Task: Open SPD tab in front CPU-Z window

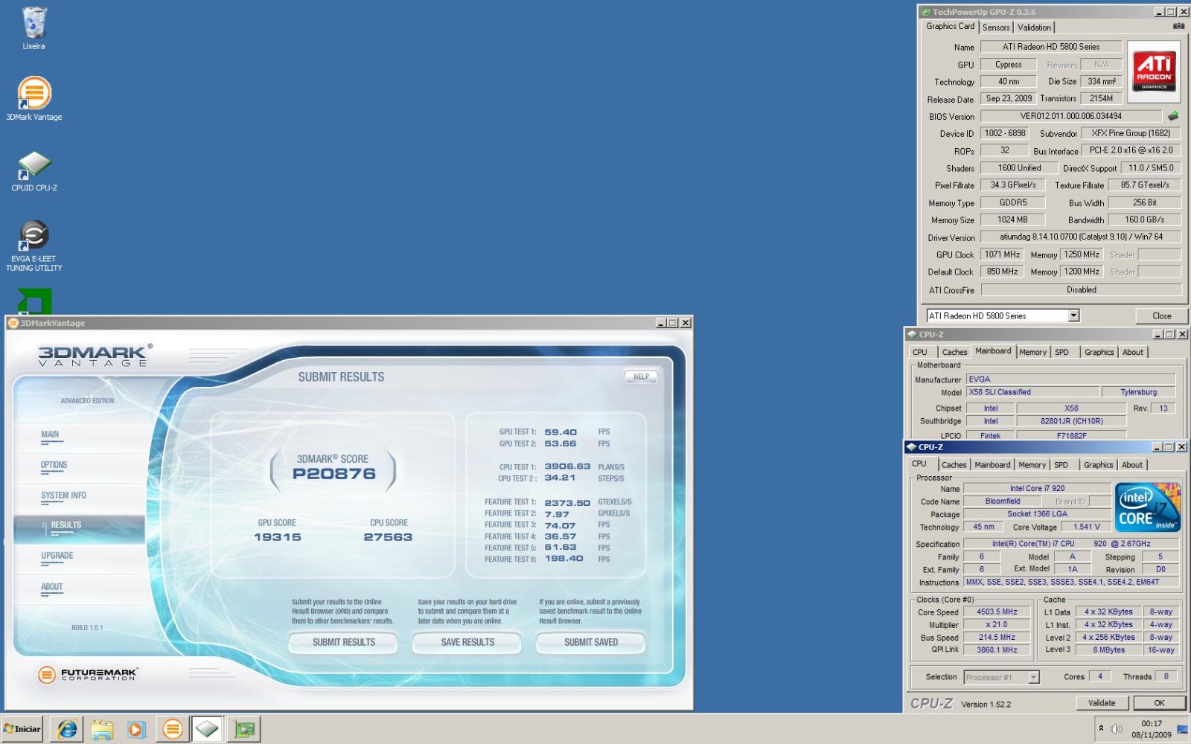Action: pos(1061,465)
